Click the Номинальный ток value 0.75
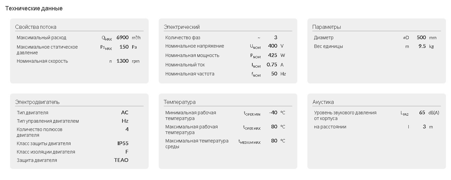 point(272,65)
